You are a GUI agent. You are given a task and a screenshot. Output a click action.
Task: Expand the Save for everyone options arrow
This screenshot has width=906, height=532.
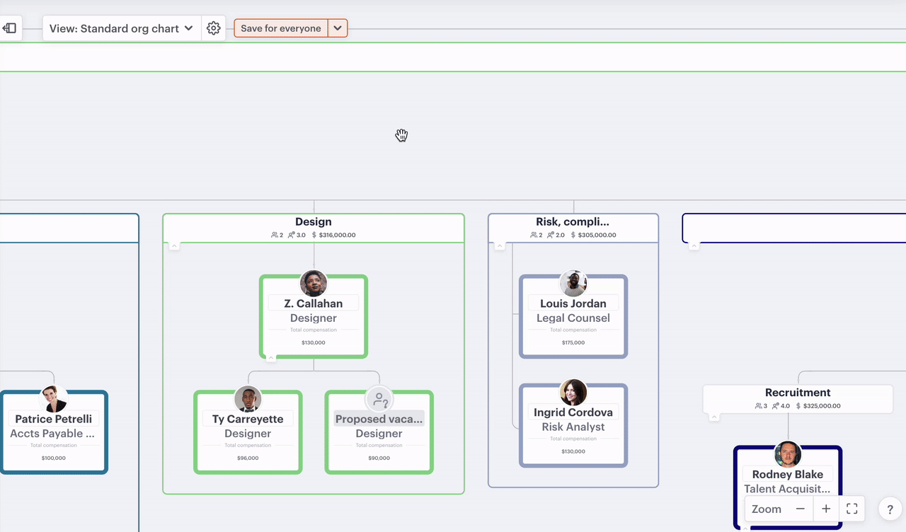(338, 28)
